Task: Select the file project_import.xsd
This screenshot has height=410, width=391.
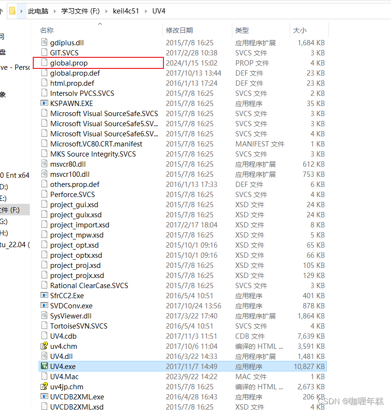Action: click(x=80, y=225)
